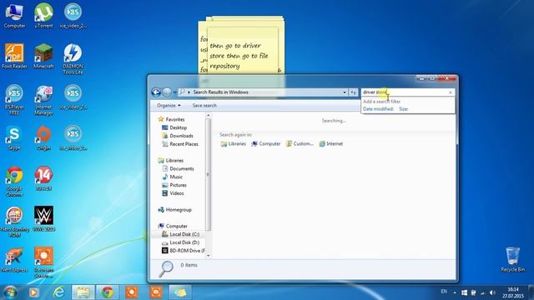Viewport: 534px width, 300px height.
Task: Add the Date modified search filter
Action: (x=378, y=109)
